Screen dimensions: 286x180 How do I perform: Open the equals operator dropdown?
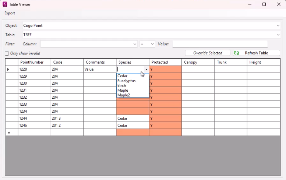152,44
